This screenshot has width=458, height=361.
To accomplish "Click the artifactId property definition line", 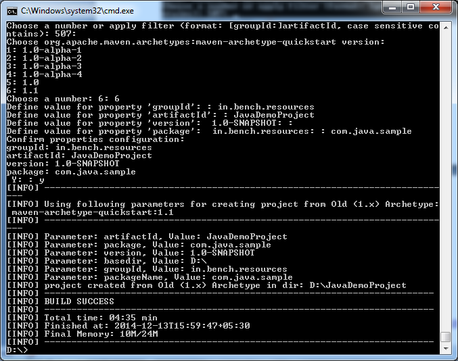I will pyautogui.click(x=160, y=115).
